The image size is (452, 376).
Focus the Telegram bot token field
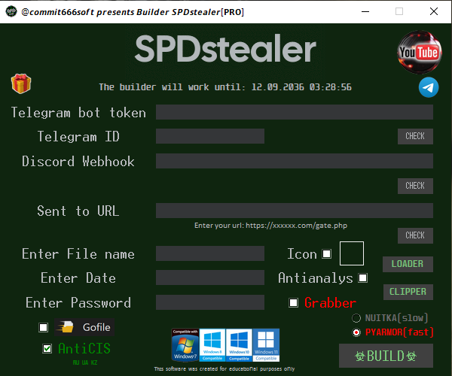pyautogui.click(x=295, y=112)
